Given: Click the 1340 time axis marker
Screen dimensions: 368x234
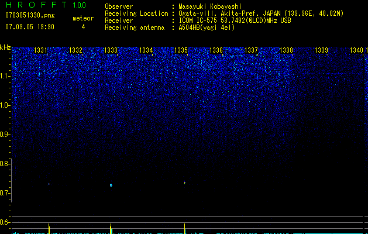Looking at the screenshot, I should click(x=356, y=50).
